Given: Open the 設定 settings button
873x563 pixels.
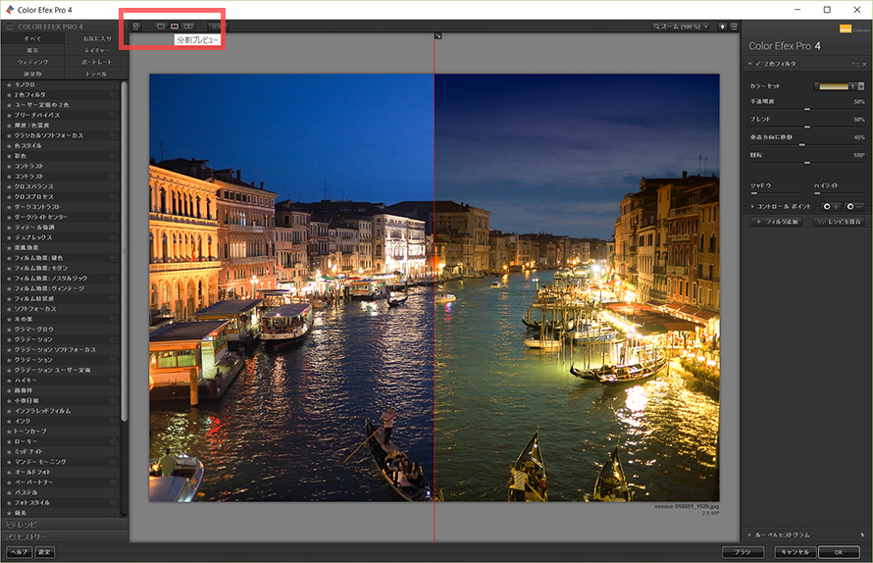Looking at the screenshot, I should [44, 552].
